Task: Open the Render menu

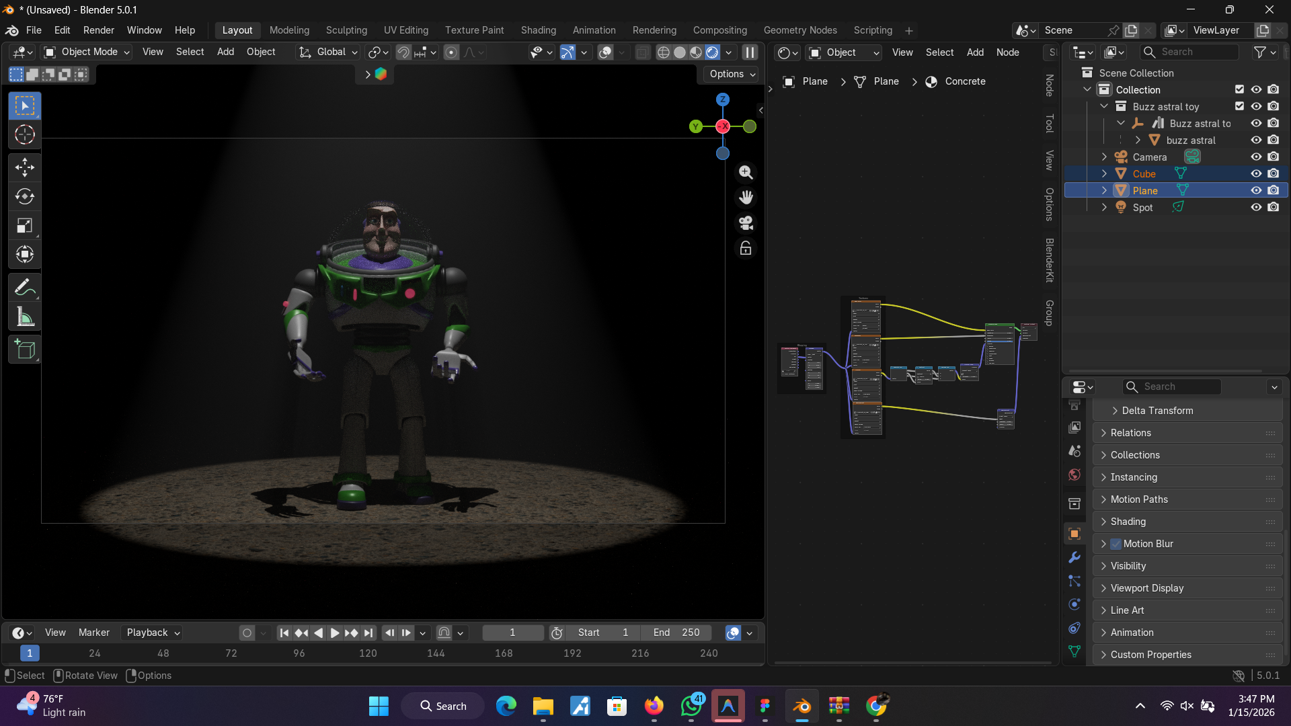Action: [98, 30]
